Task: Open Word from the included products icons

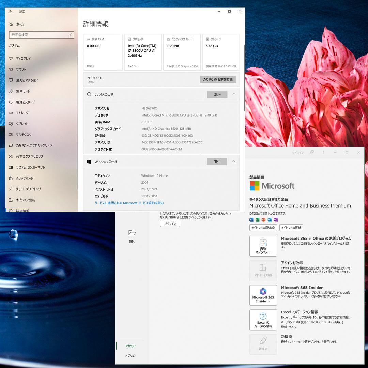Action: (x=251, y=220)
